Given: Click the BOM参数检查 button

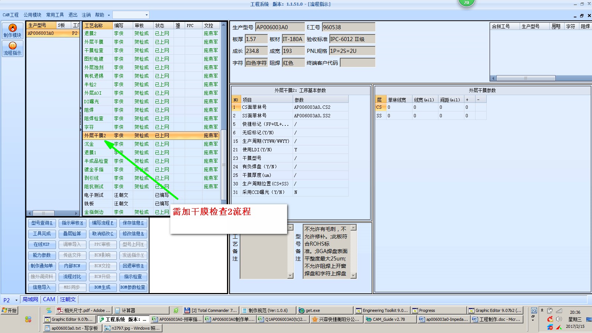Looking at the screenshot, I should tap(133, 287).
